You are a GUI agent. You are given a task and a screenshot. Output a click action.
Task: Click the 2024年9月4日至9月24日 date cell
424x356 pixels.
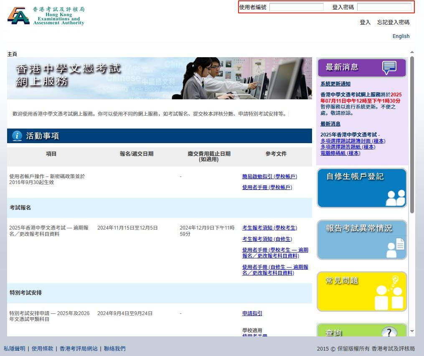click(125, 313)
